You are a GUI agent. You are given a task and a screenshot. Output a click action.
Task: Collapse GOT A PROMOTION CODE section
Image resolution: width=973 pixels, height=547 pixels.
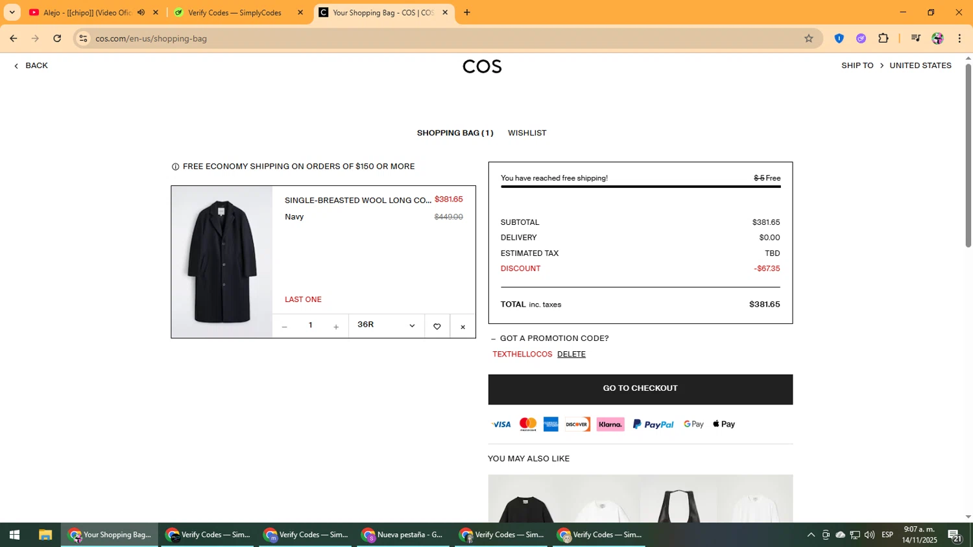pos(550,338)
